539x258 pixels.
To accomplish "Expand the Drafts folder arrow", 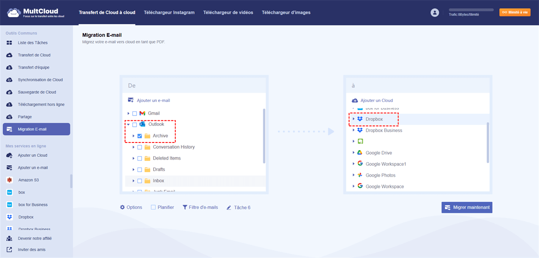I will [x=133, y=169].
